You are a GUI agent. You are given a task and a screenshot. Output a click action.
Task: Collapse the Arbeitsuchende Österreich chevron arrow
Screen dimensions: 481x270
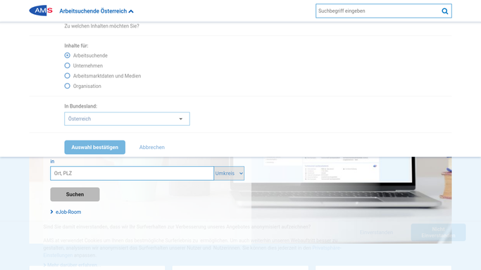click(131, 11)
